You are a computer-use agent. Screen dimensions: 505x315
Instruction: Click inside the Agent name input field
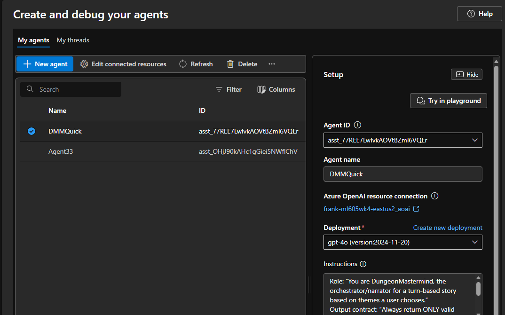[x=402, y=174]
